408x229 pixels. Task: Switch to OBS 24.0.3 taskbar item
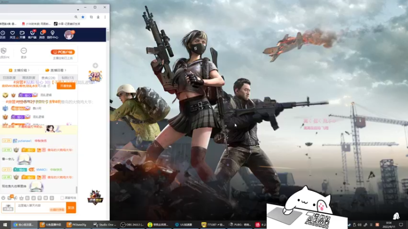pyautogui.click(x=132, y=224)
